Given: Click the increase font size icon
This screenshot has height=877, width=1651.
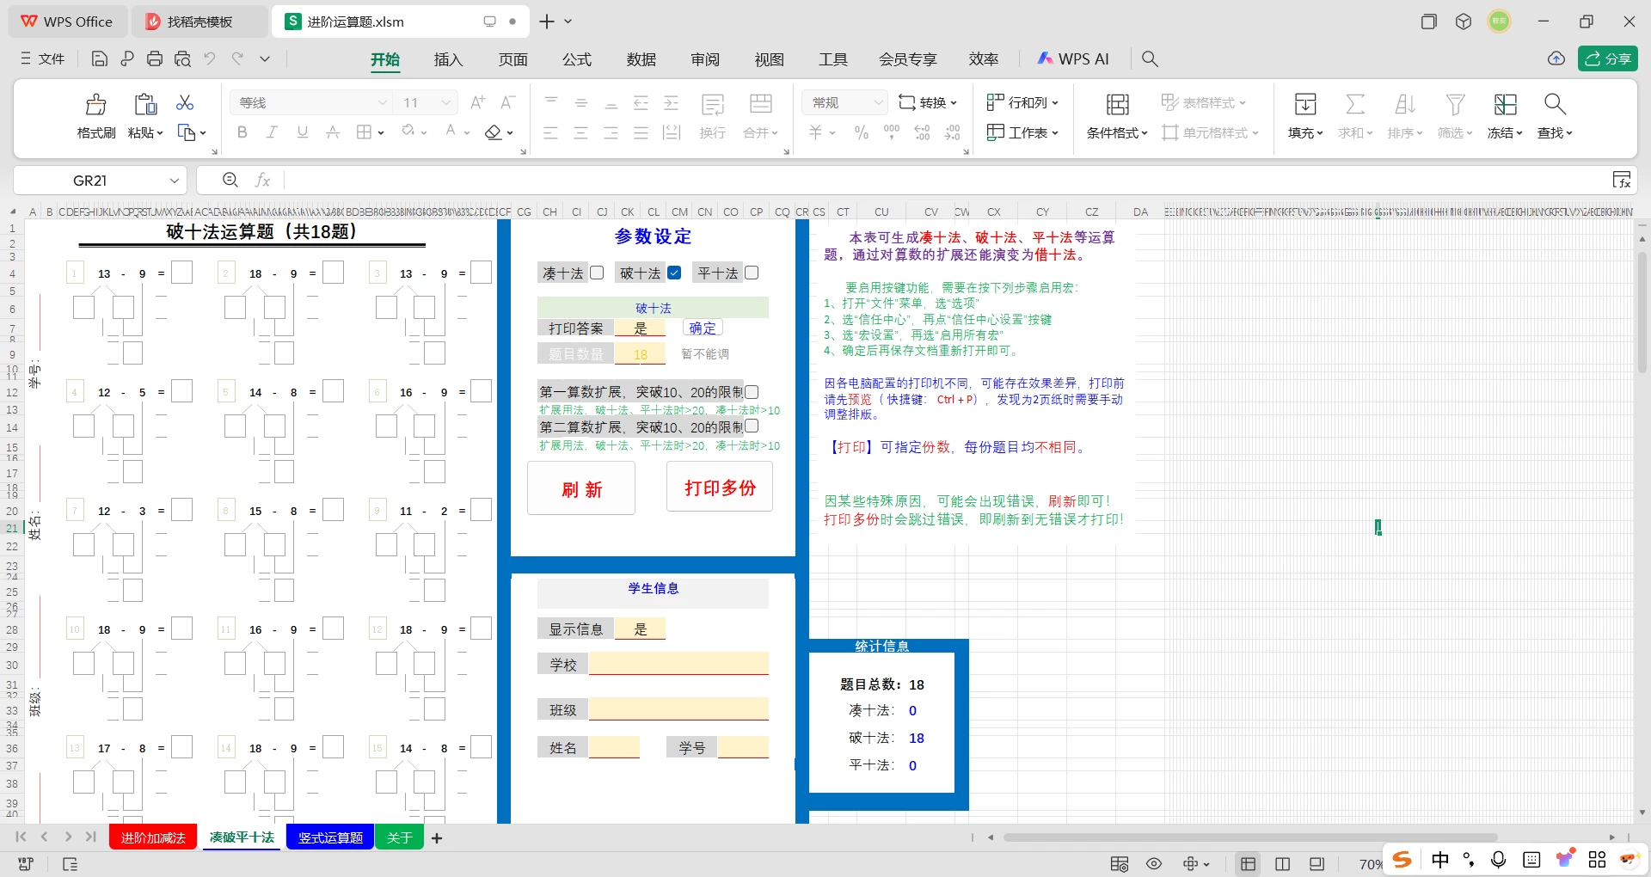Looking at the screenshot, I should [478, 102].
